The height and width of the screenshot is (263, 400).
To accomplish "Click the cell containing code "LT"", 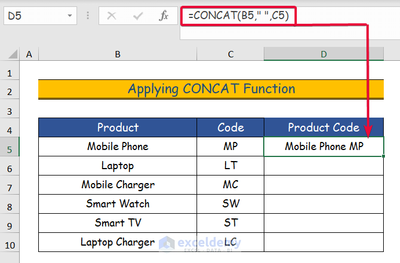I will (x=231, y=166).
